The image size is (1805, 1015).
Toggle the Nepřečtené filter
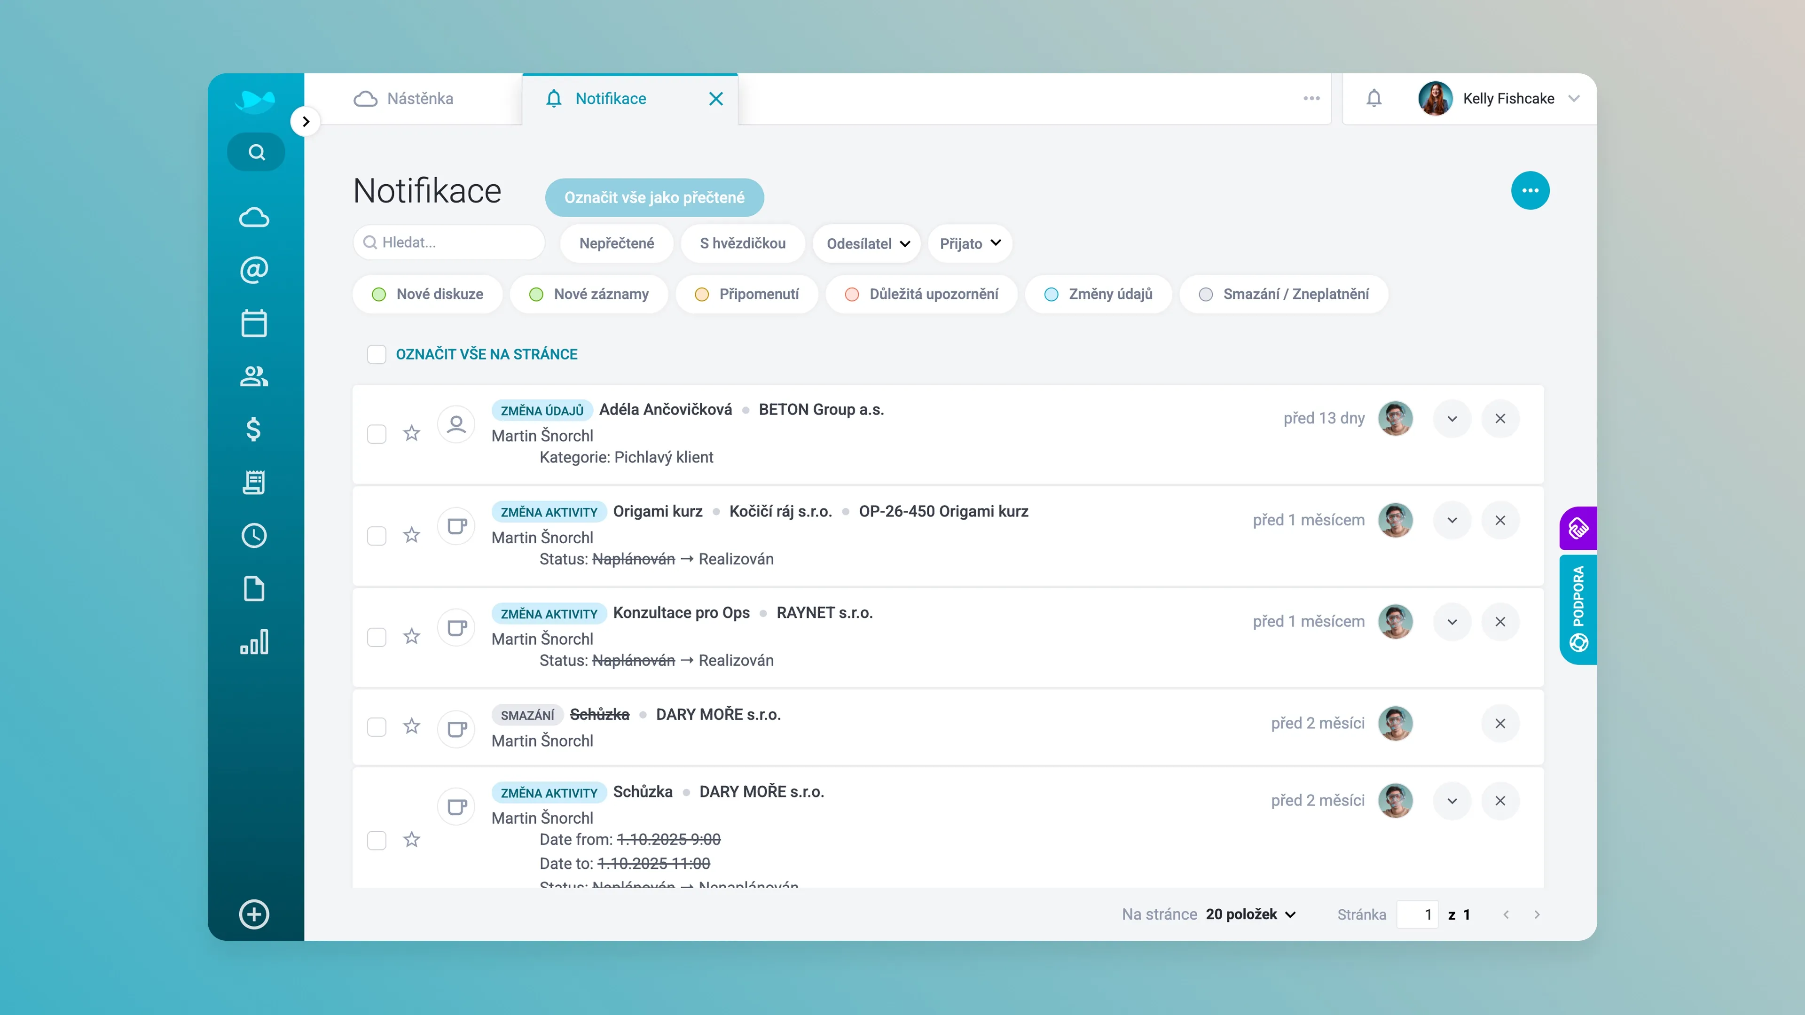(x=617, y=244)
